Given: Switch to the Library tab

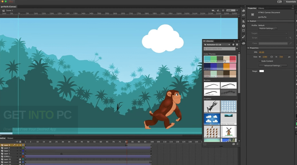Looking at the screenshot, I should [x=261, y=8].
